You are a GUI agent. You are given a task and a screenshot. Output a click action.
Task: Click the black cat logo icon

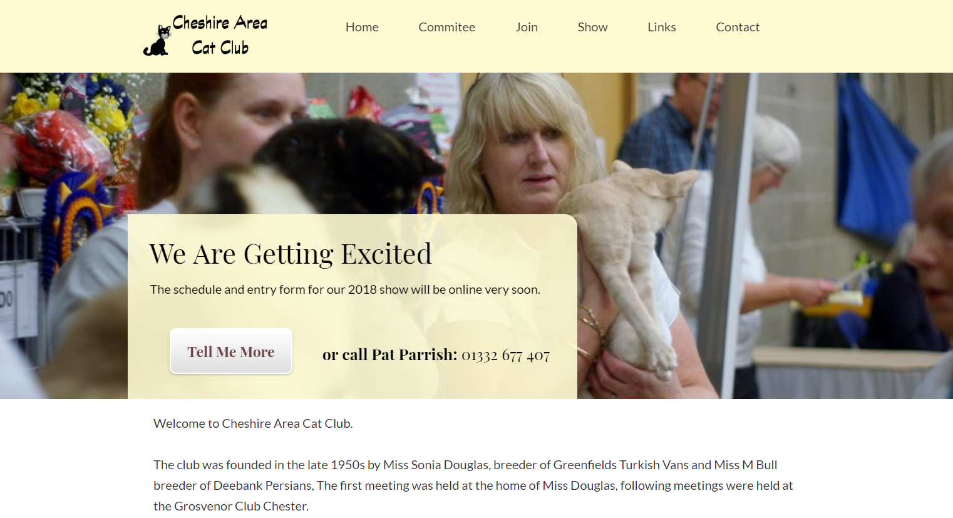[x=157, y=41]
